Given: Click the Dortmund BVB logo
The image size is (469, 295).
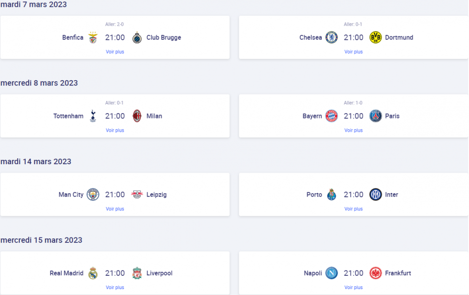Looking at the screenshot, I should click(x=375, y=38).
